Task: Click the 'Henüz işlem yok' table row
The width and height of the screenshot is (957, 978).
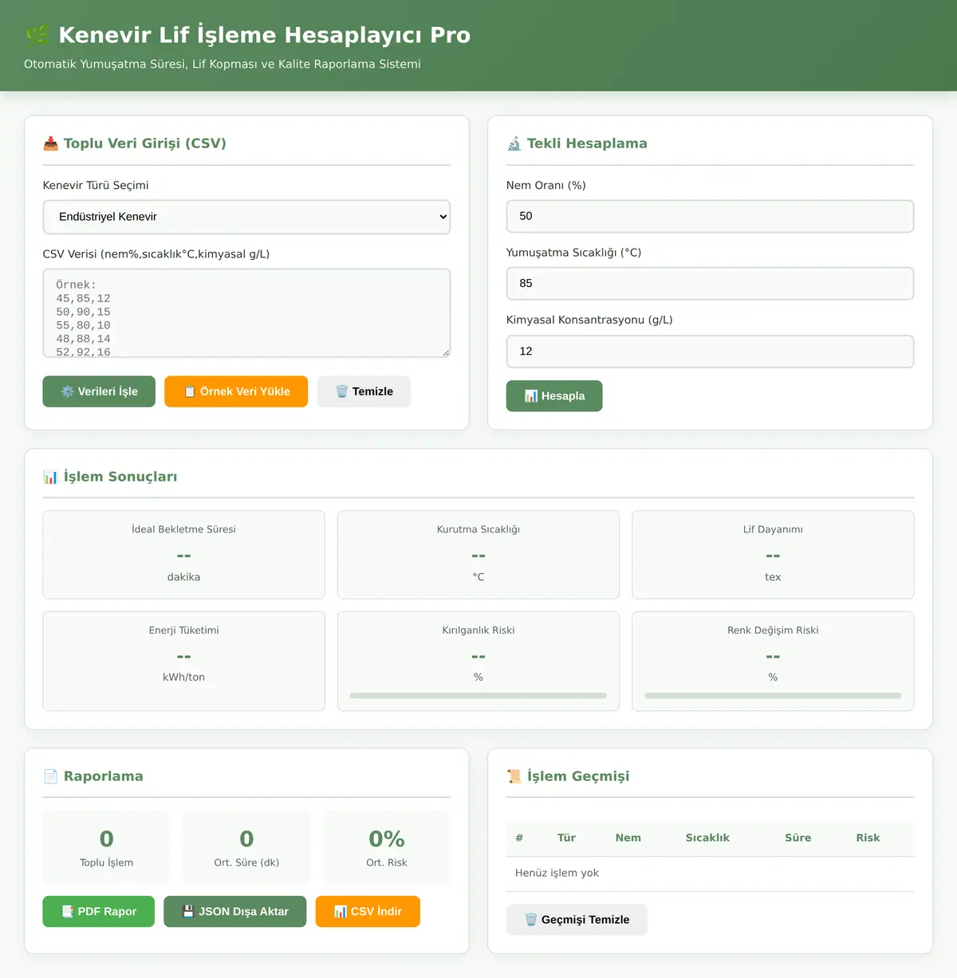Action: click(710, 874)
